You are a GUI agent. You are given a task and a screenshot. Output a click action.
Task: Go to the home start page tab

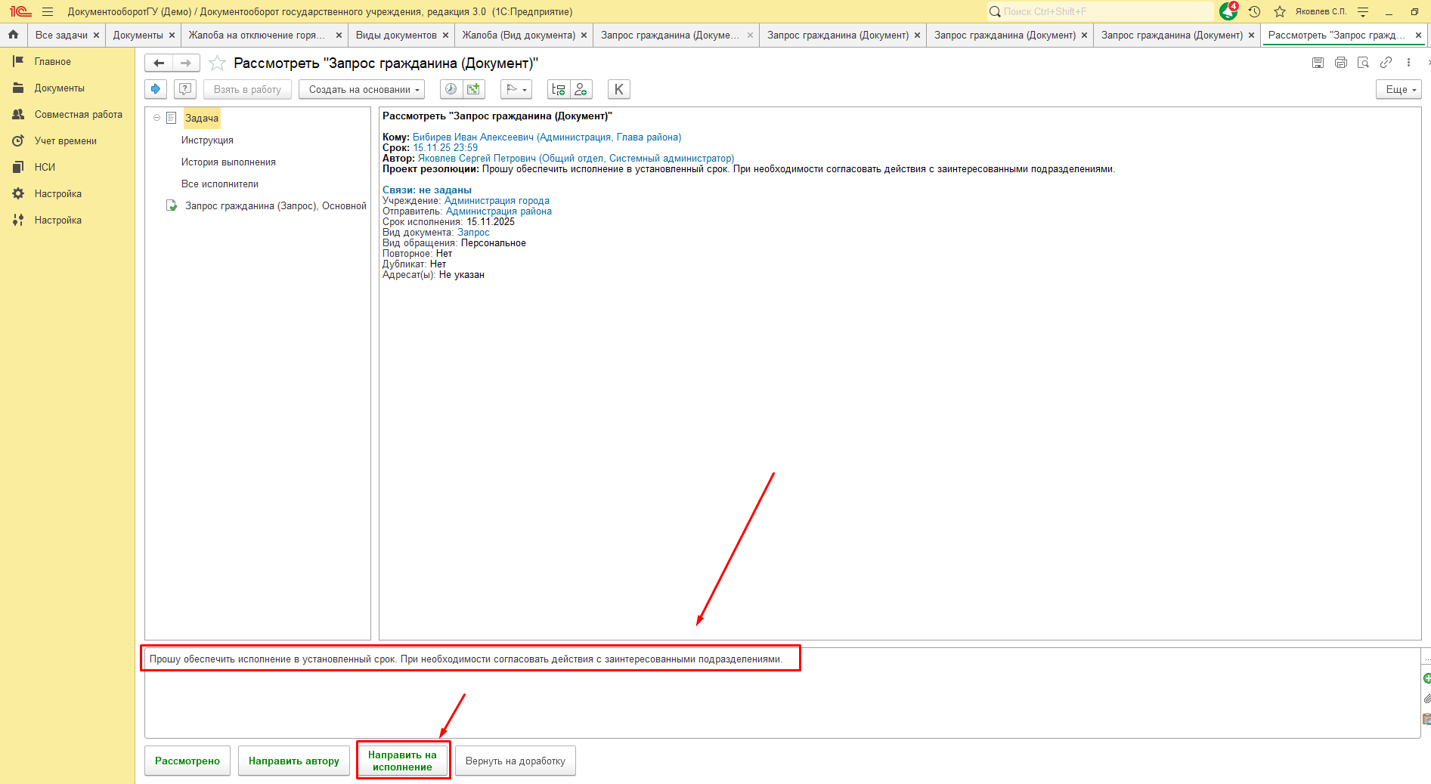click(13, 35)
